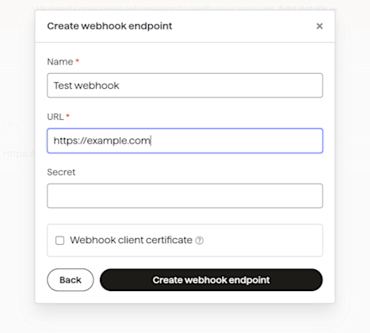Go back using the Back button

tap(71, 280)
